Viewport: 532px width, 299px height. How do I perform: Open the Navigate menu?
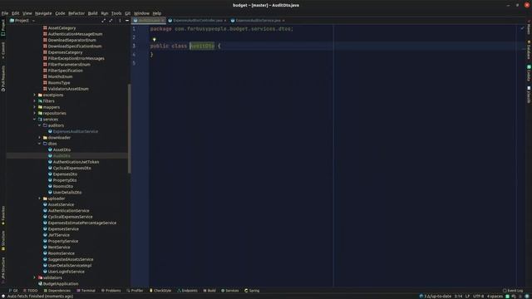click(x=43, y=13)
